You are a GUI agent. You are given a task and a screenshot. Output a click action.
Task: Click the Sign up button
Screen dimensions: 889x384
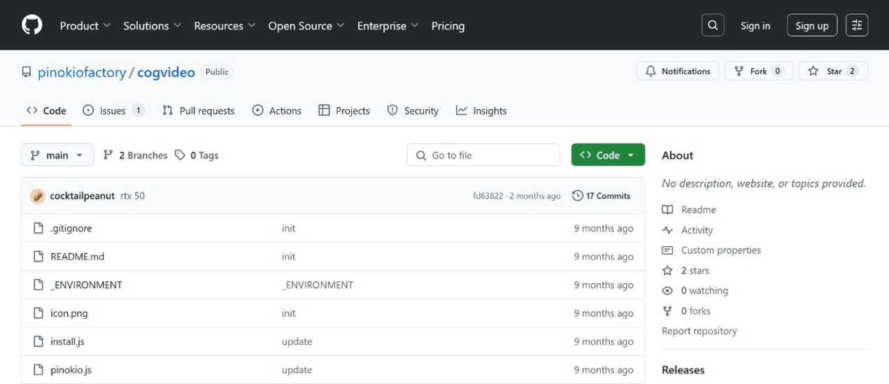coord(812,26)
